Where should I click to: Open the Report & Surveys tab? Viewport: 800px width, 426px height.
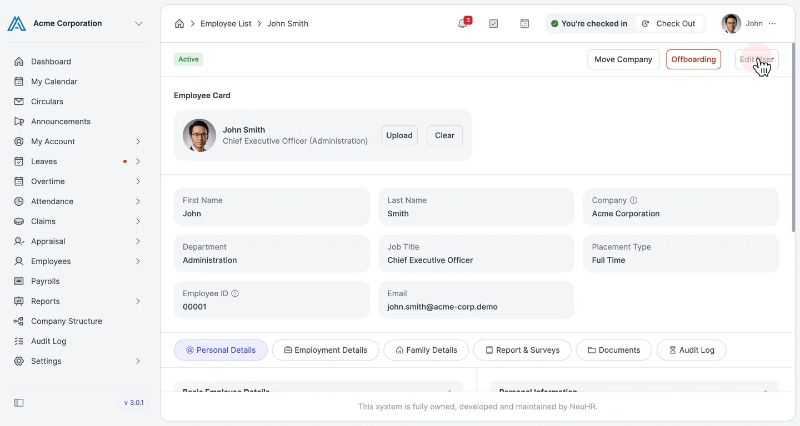pos(522,350)
